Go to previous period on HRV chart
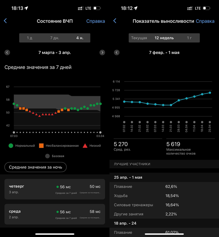The image size is (219, 237). [x=7, y=52]
